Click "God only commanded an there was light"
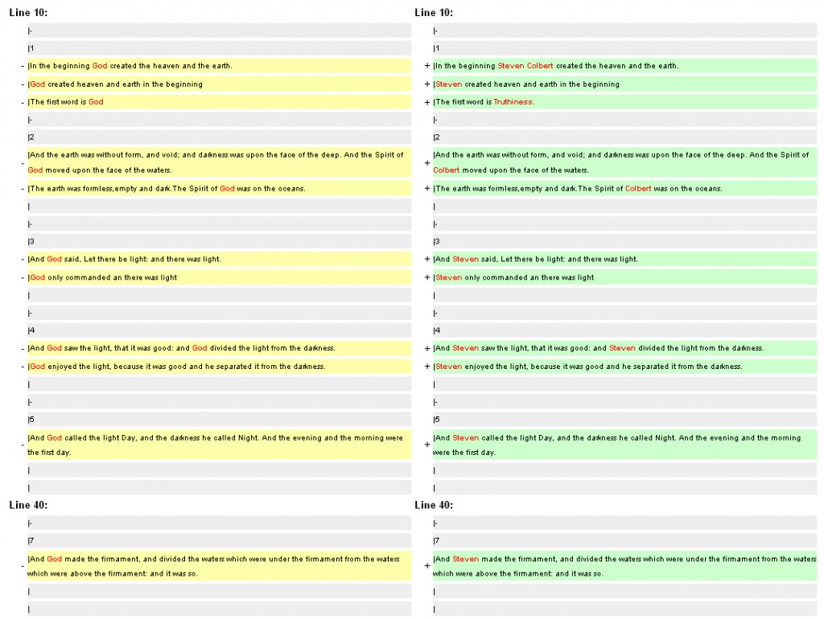 click(219, 277)
